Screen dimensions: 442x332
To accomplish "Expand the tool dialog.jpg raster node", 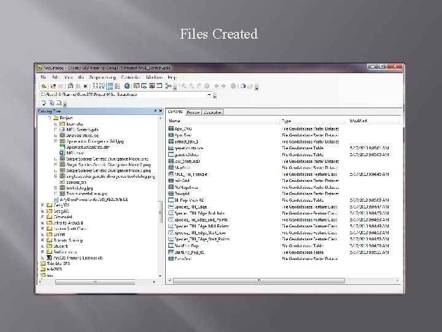I will [55, 188].
